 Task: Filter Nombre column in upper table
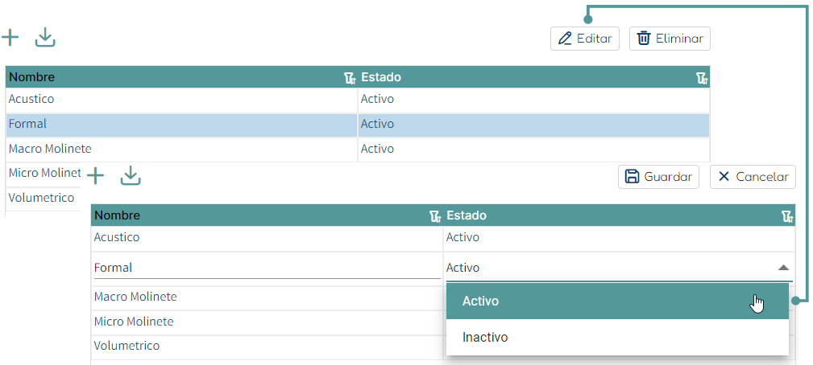tap(350, 78)
